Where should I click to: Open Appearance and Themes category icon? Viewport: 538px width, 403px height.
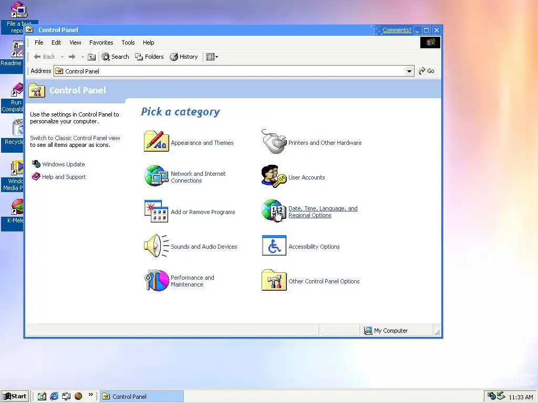(x=156, y=141)
